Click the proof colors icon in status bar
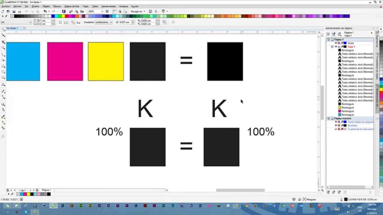 point(294,199)
